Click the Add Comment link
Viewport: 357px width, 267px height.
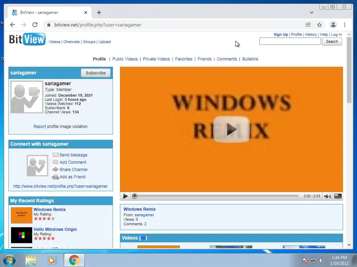point(73,162)
